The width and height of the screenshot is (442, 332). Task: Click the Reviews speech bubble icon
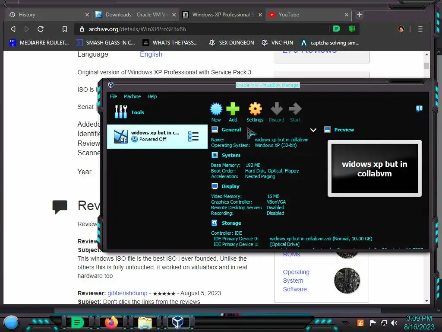click(x=60, y=207)
